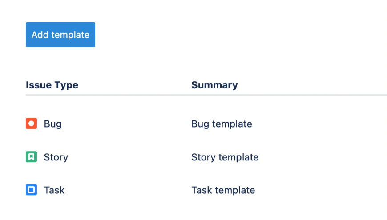Click the bookmark glyph inside the Story icon

pos(31,157)
